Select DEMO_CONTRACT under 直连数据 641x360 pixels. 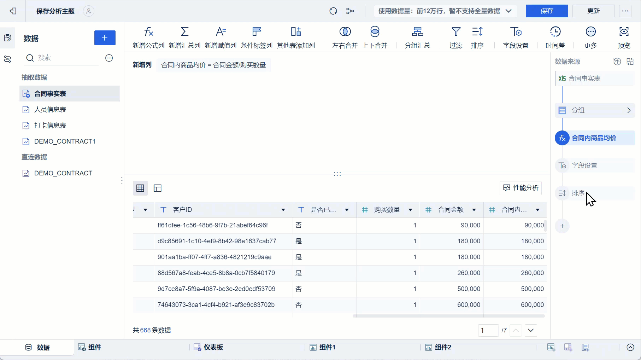coord(70,173)
